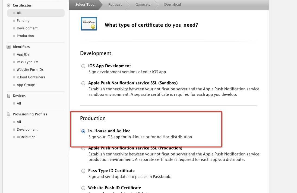Open Pass Type IDs
The image size is (297, 193).
click(27, 62)
